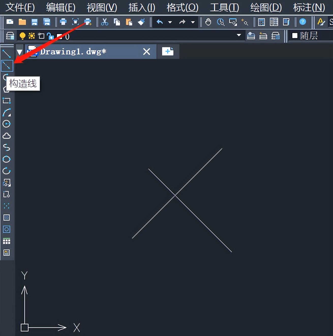The image size is (333, 336).
Task: Activate the Pan hand tool
Action: pyautogui.click(x=208, y=22)
